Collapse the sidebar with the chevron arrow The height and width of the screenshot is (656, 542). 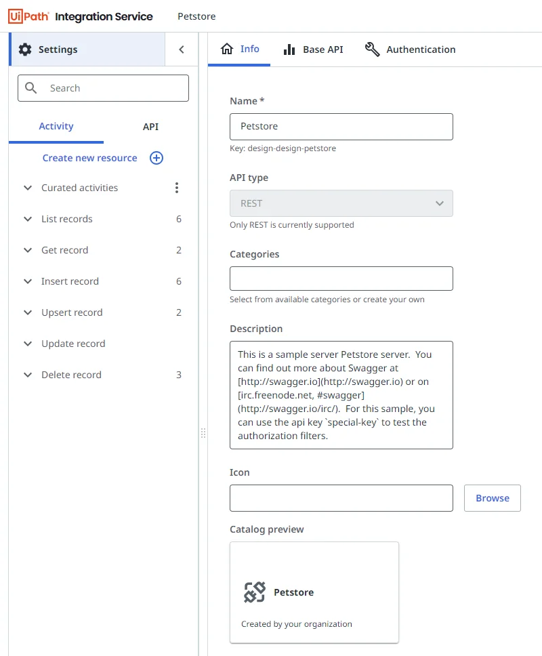coord(182,49)
